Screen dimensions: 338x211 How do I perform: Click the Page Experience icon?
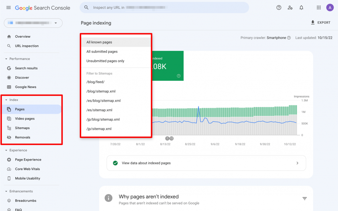coord(9,160)
